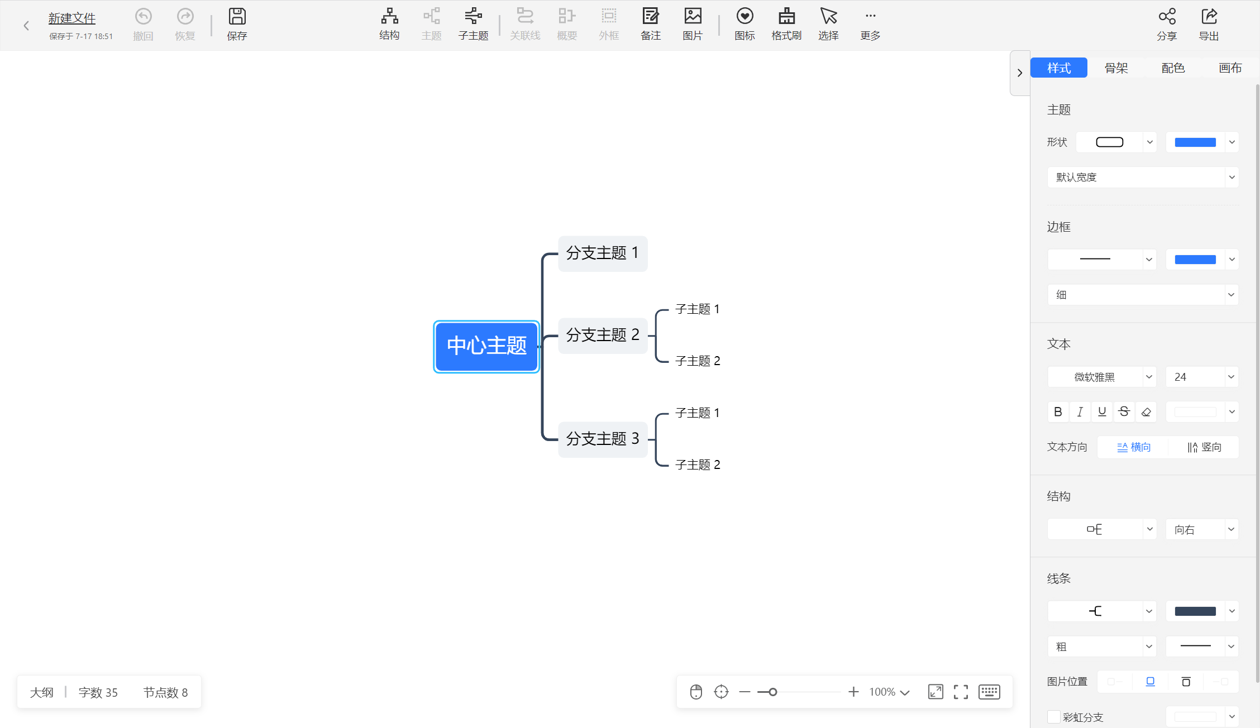The height and width of the screenshot is (728, 1260).
Task: Open the 微软雅黑 font dropdown
Action: point(1101,377)
